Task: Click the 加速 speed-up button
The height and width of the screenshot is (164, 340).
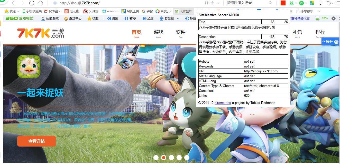Action: click(x=148, y=18)
